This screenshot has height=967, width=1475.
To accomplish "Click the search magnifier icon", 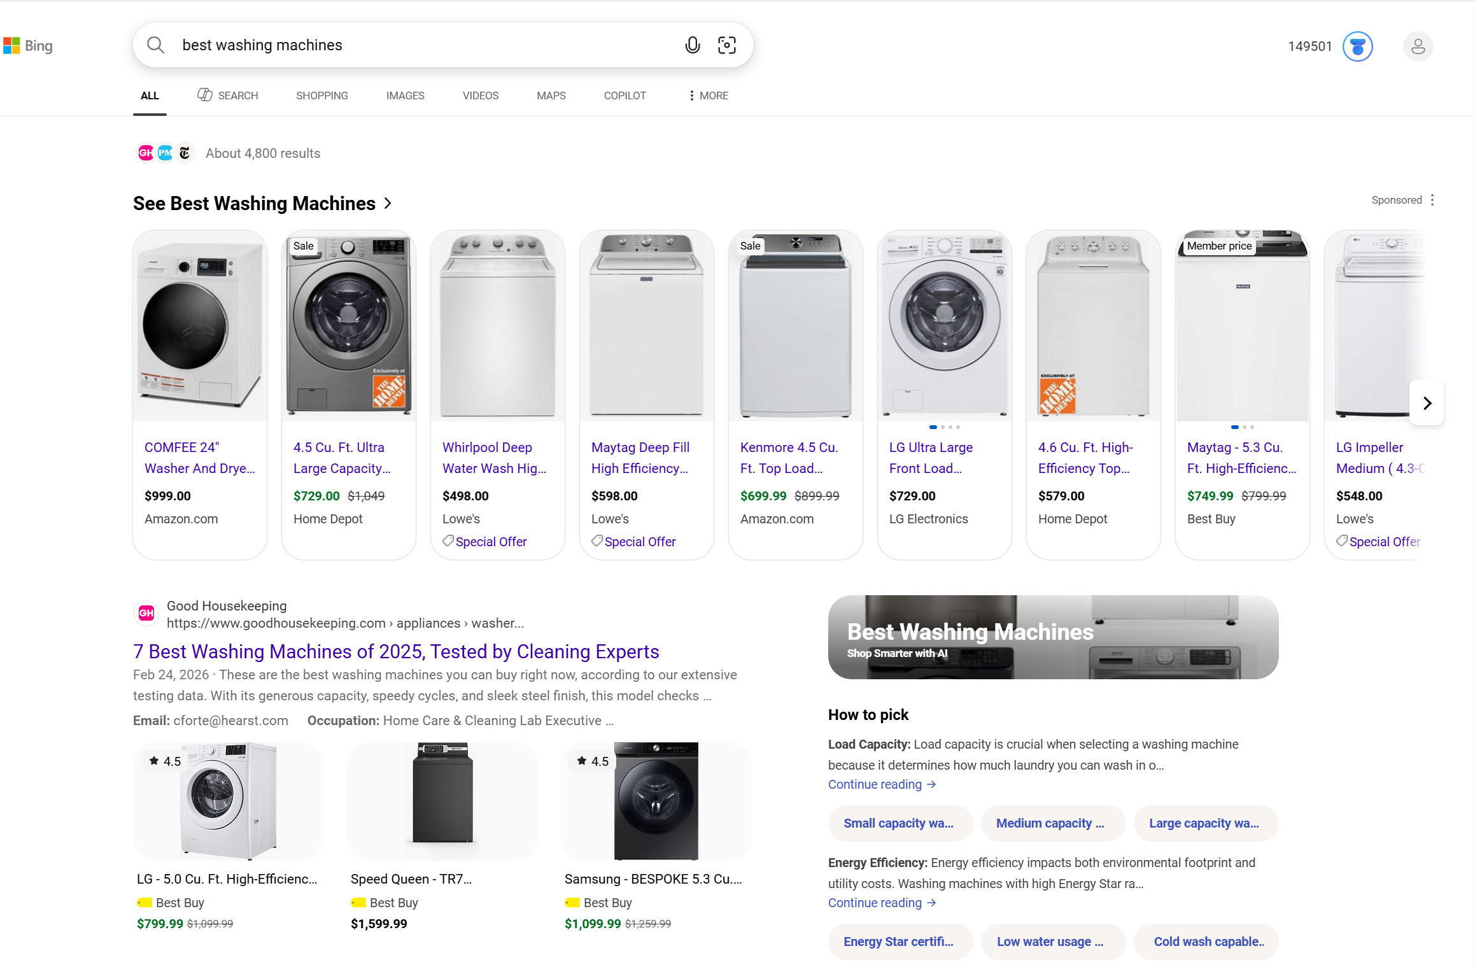I will pyautogui.click(x=155, y=45).
